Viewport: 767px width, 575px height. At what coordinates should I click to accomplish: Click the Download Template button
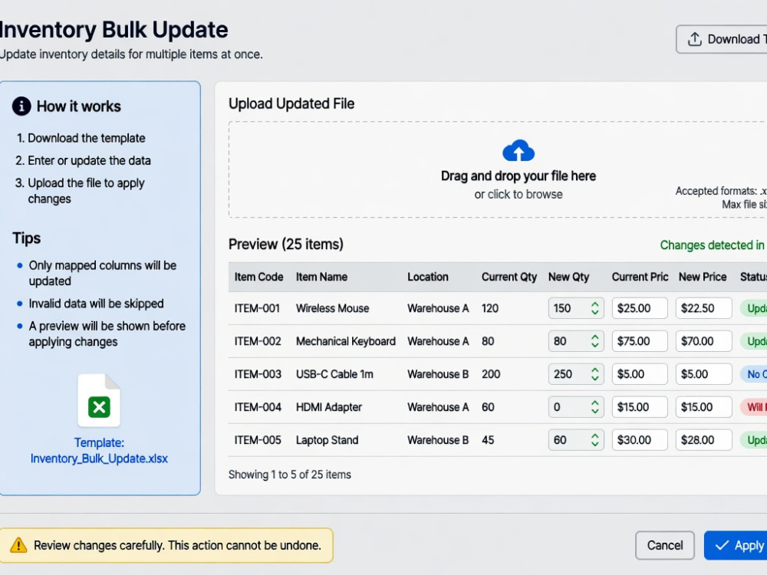click(x=722, y=39)
